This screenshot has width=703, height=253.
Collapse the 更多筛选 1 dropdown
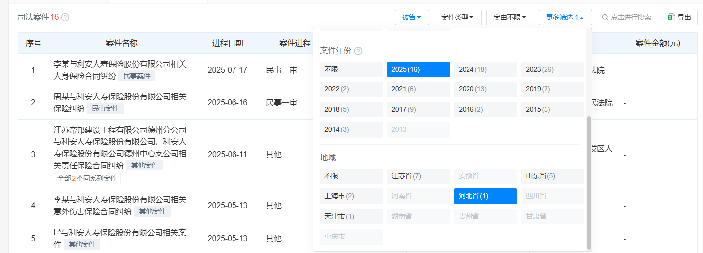point(565,17)
